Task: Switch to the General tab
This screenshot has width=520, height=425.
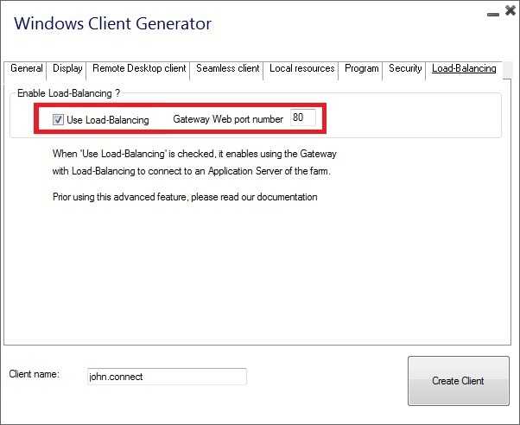Action: tap(26, 69)
